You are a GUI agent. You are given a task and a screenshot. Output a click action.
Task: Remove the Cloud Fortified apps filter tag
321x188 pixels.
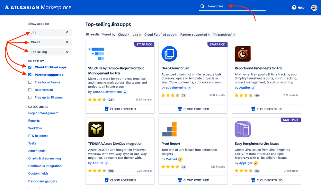click(176, 35)
